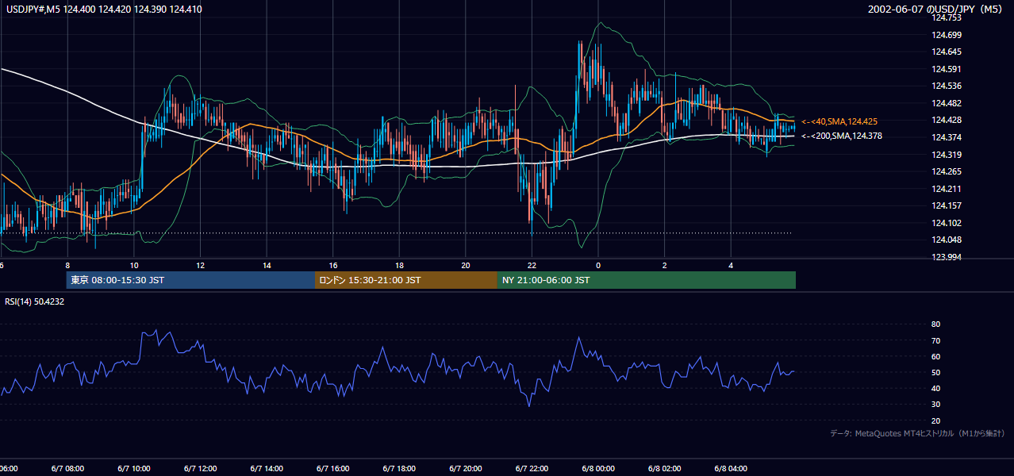Click hour tick 4 below price chart

(x=731, y=266)
